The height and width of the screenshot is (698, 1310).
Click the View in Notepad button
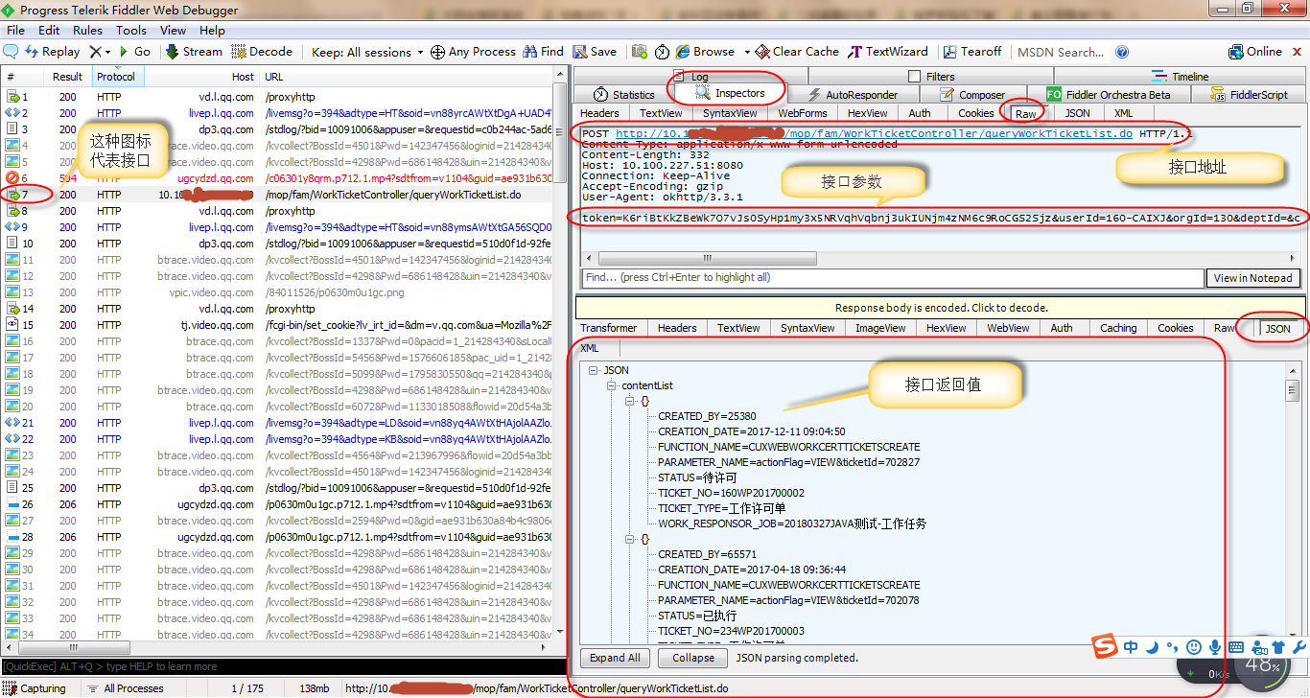click(x=1252, y=278)
